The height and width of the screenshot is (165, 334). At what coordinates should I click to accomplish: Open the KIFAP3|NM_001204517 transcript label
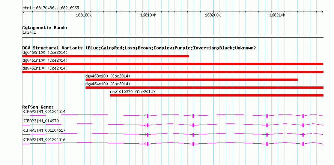click(44, 130)
